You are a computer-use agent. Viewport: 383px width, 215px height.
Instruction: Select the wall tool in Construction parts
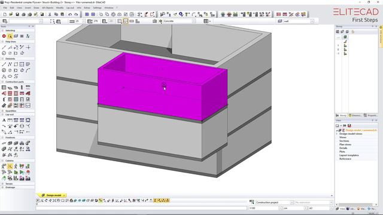(x=4, y=88)
